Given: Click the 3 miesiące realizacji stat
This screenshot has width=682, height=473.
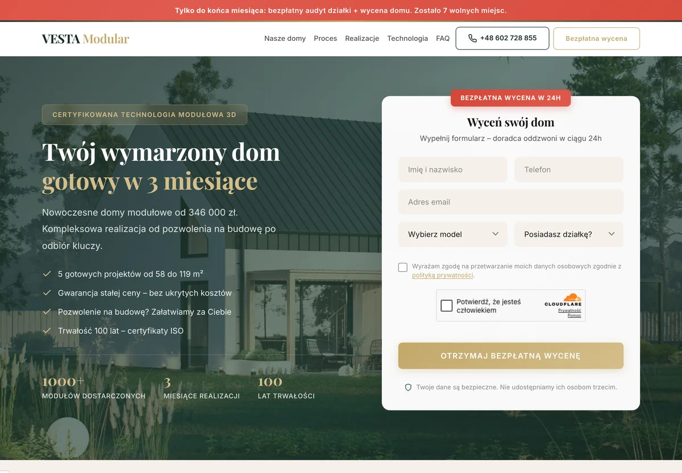Looking at the screenshot, I should [202, 388].
